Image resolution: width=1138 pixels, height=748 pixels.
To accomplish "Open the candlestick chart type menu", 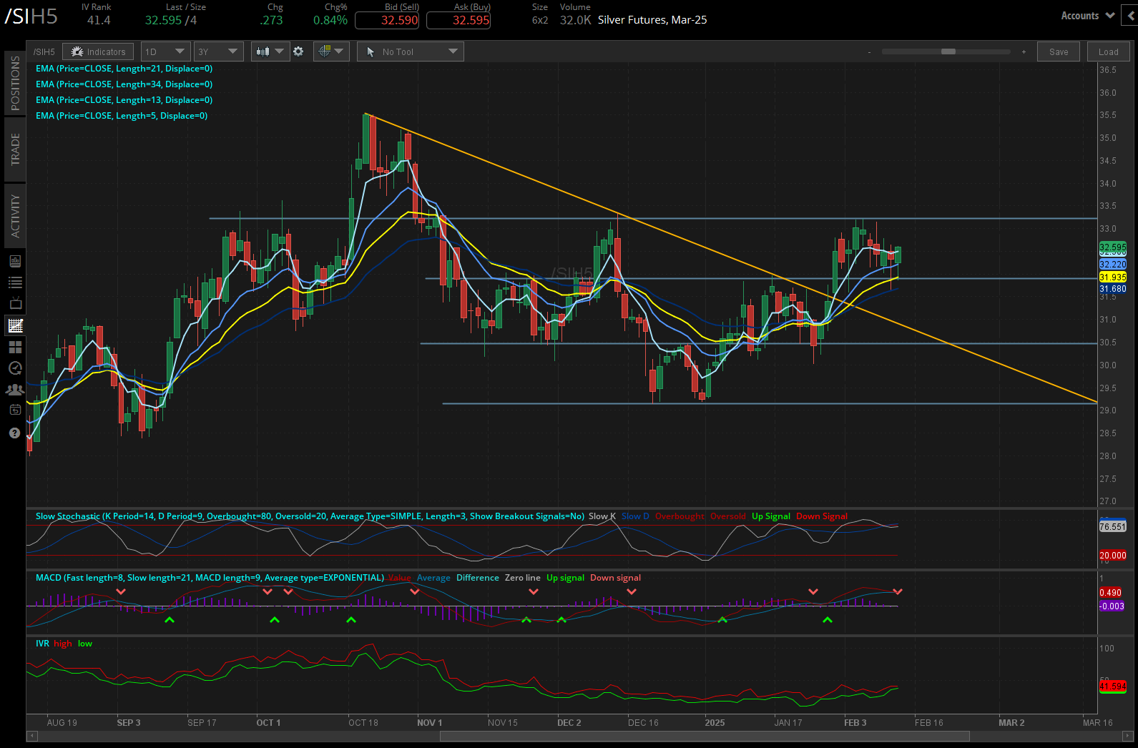I will click(x=270, y=51).
